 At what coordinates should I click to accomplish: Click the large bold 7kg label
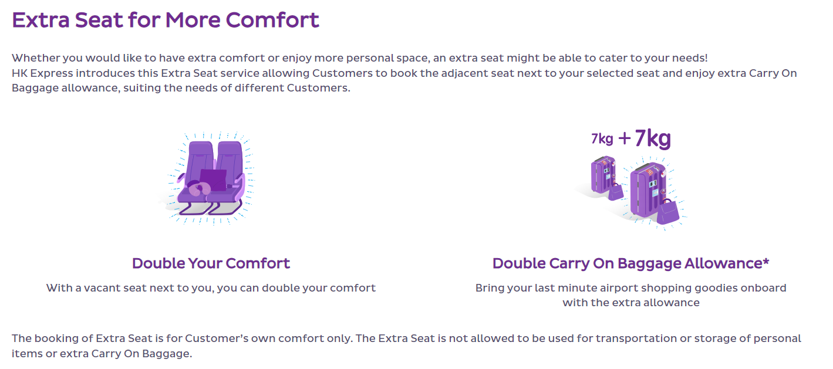coord(652,138)
